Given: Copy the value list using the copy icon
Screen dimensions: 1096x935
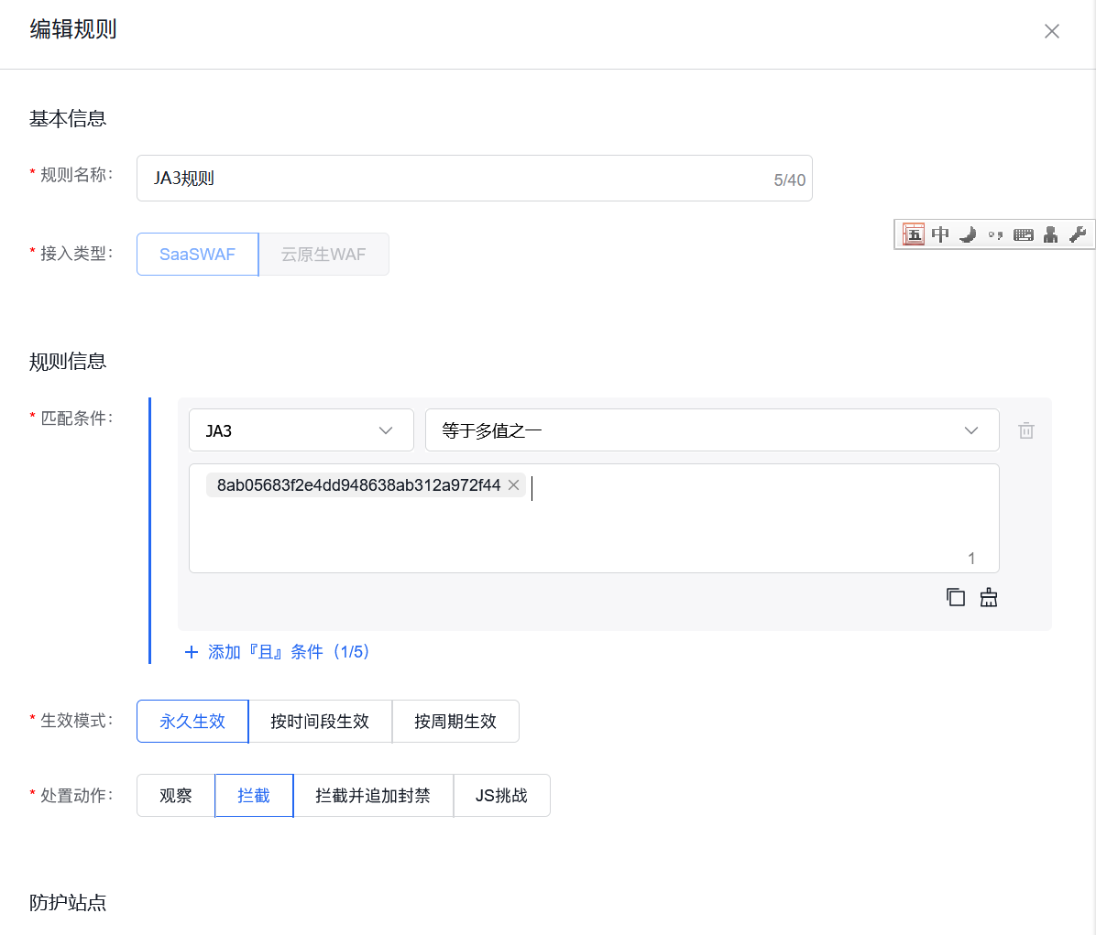Looking at the screenshot, I should [955, 596].
